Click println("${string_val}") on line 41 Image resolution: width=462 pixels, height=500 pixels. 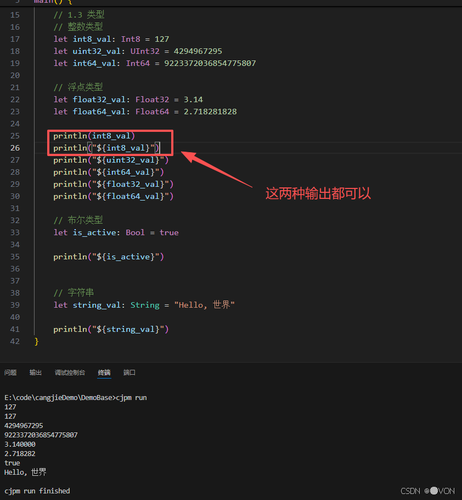111,329
